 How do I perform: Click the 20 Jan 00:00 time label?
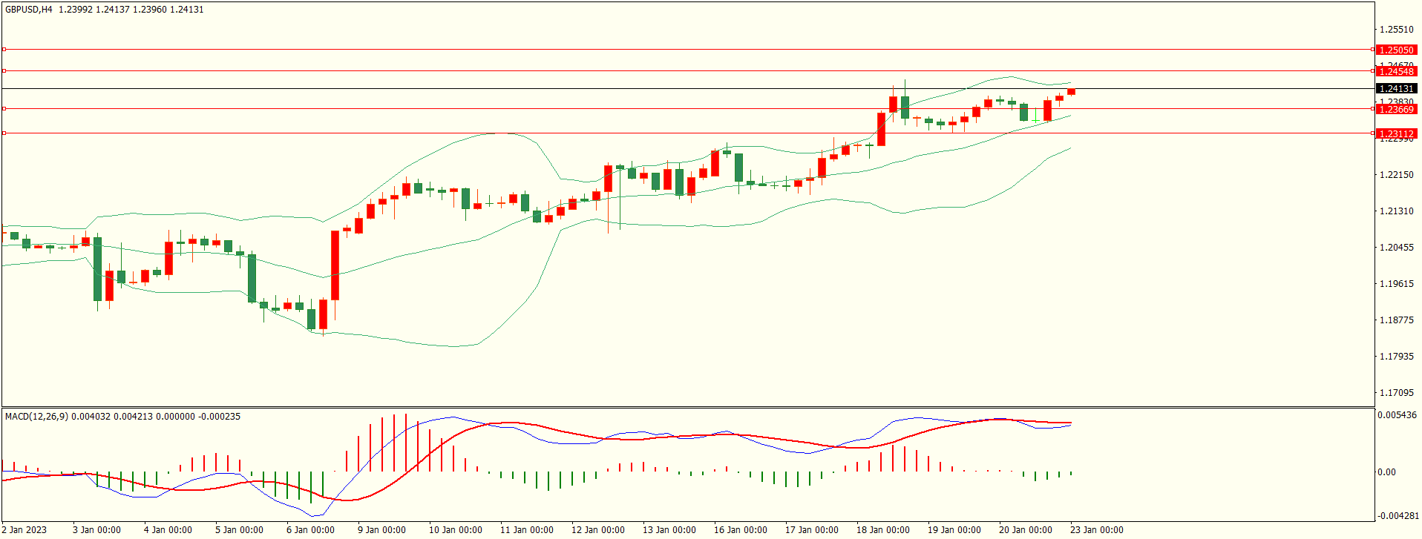[x=1026, y=529]
